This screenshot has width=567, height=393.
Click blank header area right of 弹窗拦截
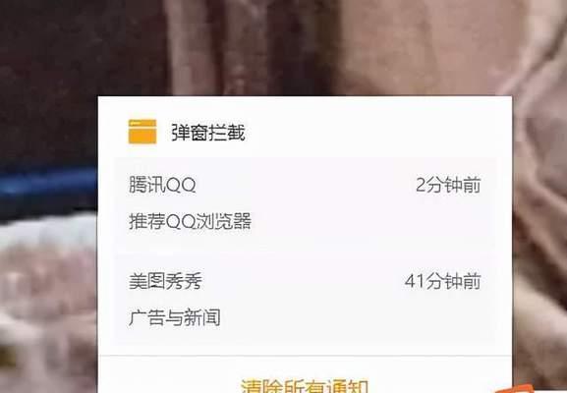click(x=376, y=133)
